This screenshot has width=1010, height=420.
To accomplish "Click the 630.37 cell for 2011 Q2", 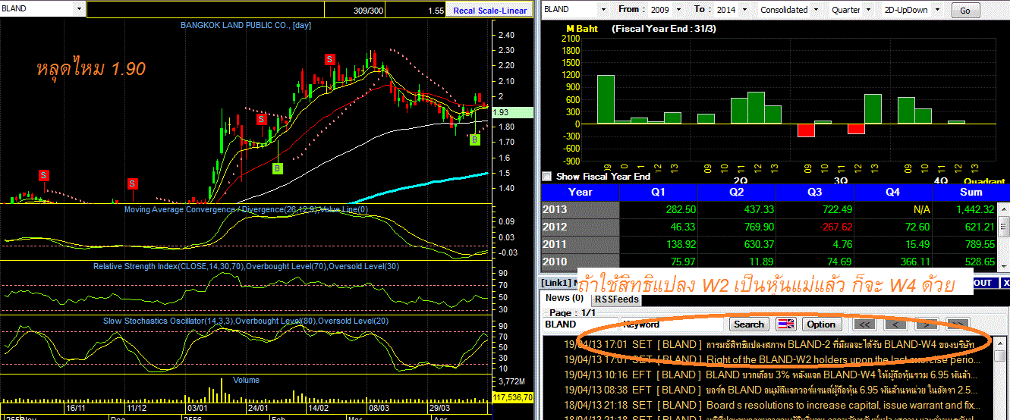I will pos(738,244).
